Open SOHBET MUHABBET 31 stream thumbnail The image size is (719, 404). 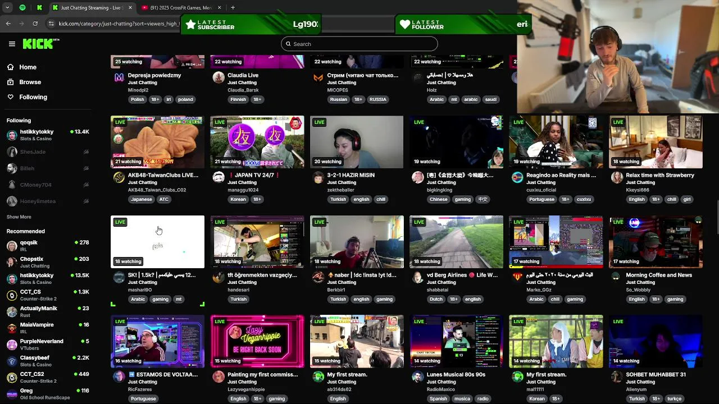click(656, 341)
